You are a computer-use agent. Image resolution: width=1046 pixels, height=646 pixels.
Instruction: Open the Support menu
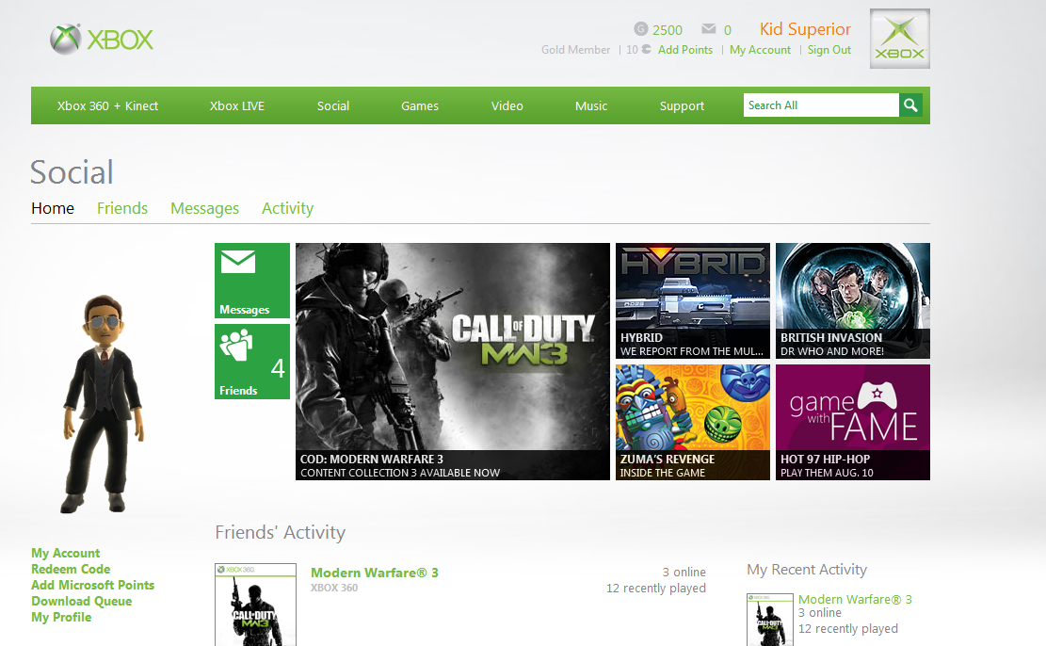tap(682, 105)
